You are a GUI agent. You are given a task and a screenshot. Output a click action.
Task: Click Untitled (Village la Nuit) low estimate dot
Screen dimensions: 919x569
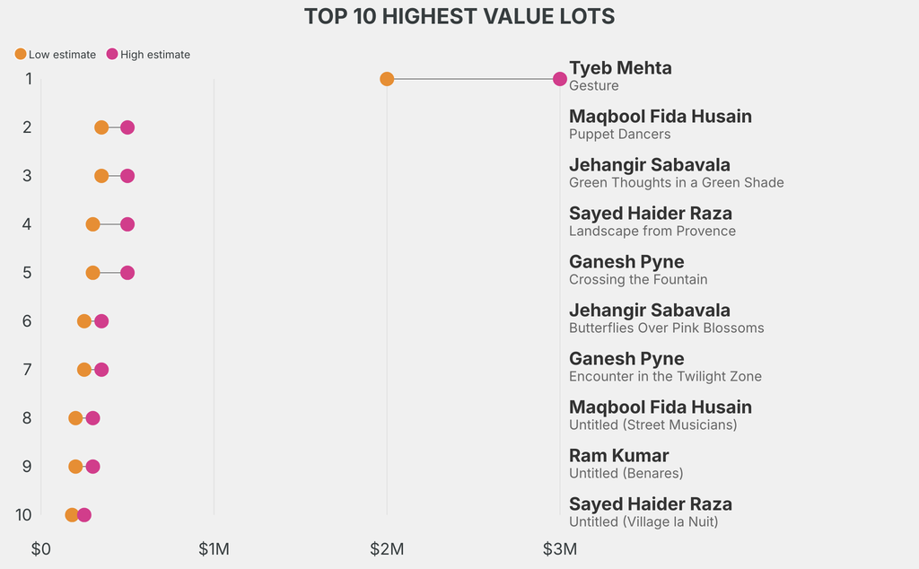(72, 515)
